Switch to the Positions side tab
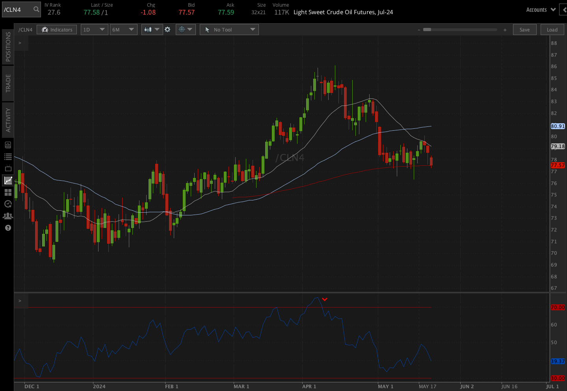567x391 pixels. coord(8,47)
